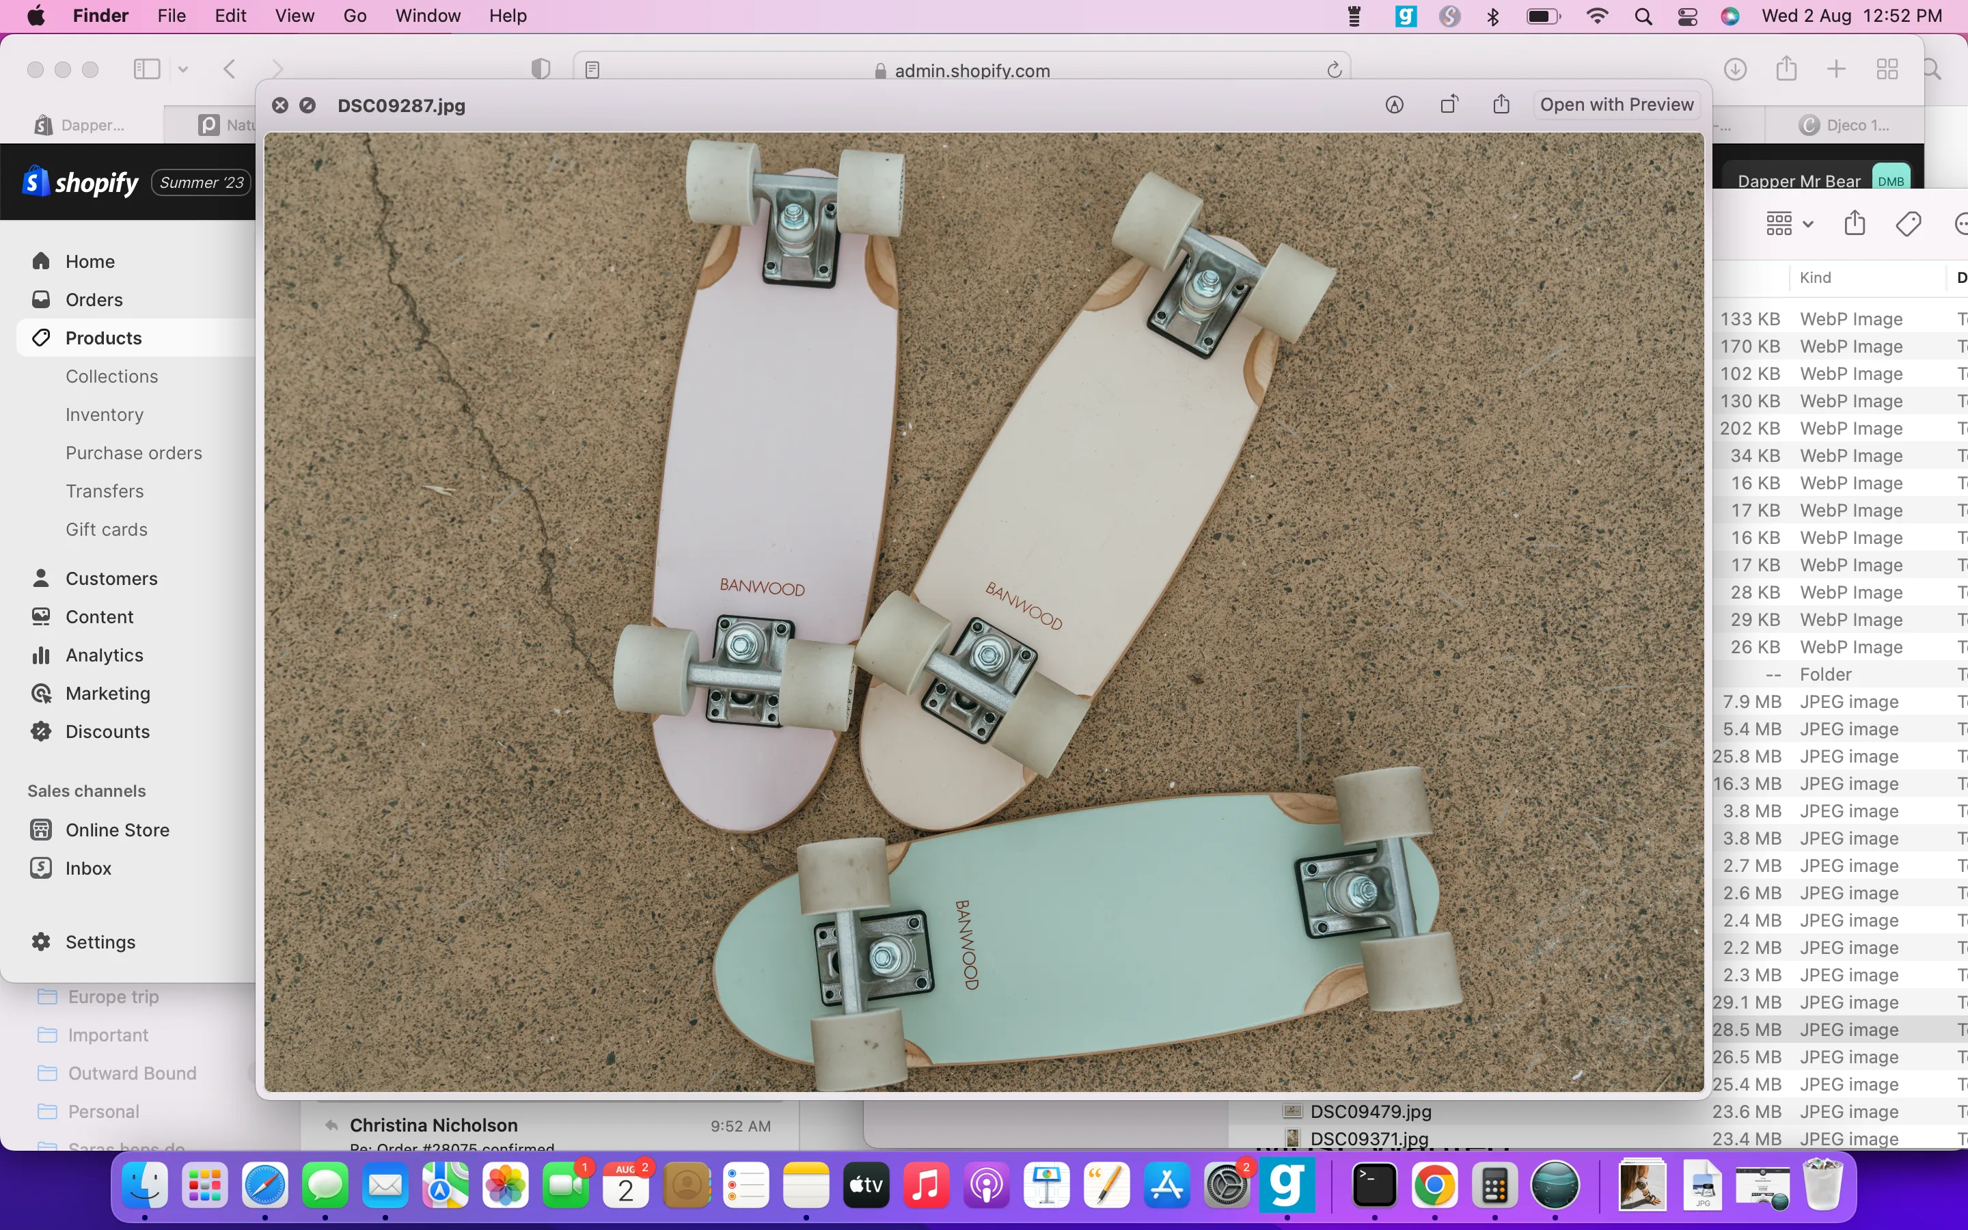Open Important mail folder
This screenshot has height=1230, width=1968.
[108, 1035]
